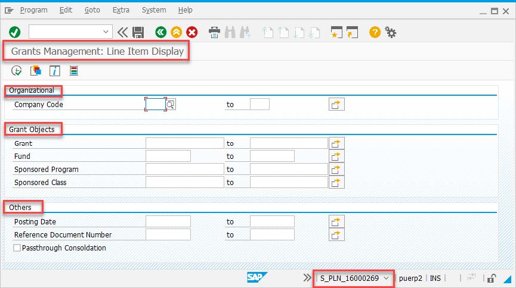Click the yellow Exit icon

pos(177,32)
